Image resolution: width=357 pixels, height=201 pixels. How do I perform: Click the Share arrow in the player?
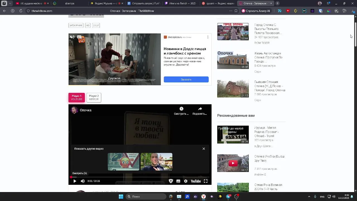coord(200,109)
